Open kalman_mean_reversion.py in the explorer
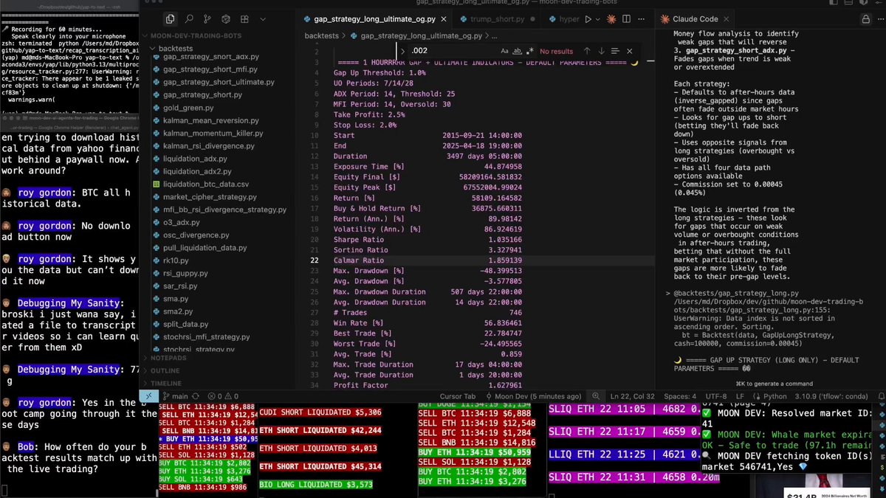 click(x=210, y=120)
